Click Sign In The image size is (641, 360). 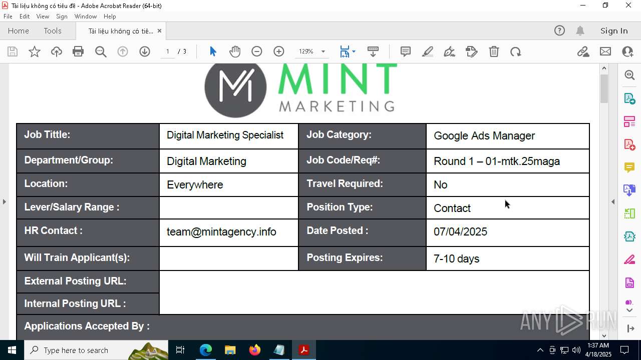pyautogui.click(x=614, y=30)
